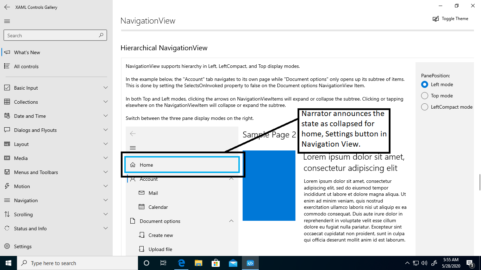
Task: Collapse the Document options subtree
Action: [231, 221]
